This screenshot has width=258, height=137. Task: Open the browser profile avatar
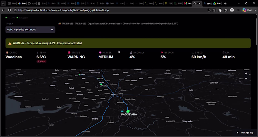click(x=232, y=10)
